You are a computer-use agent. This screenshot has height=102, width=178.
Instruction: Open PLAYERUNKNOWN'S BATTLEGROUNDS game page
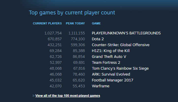(126, 33)
